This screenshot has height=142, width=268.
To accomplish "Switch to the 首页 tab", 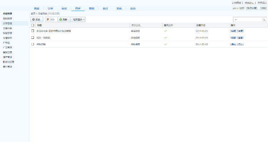I will coord(133,9).
